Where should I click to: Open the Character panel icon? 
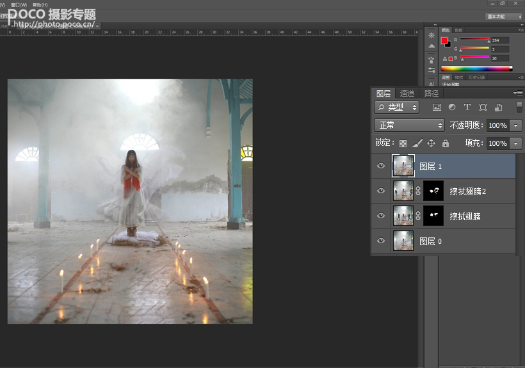click(x=432, y=84)
